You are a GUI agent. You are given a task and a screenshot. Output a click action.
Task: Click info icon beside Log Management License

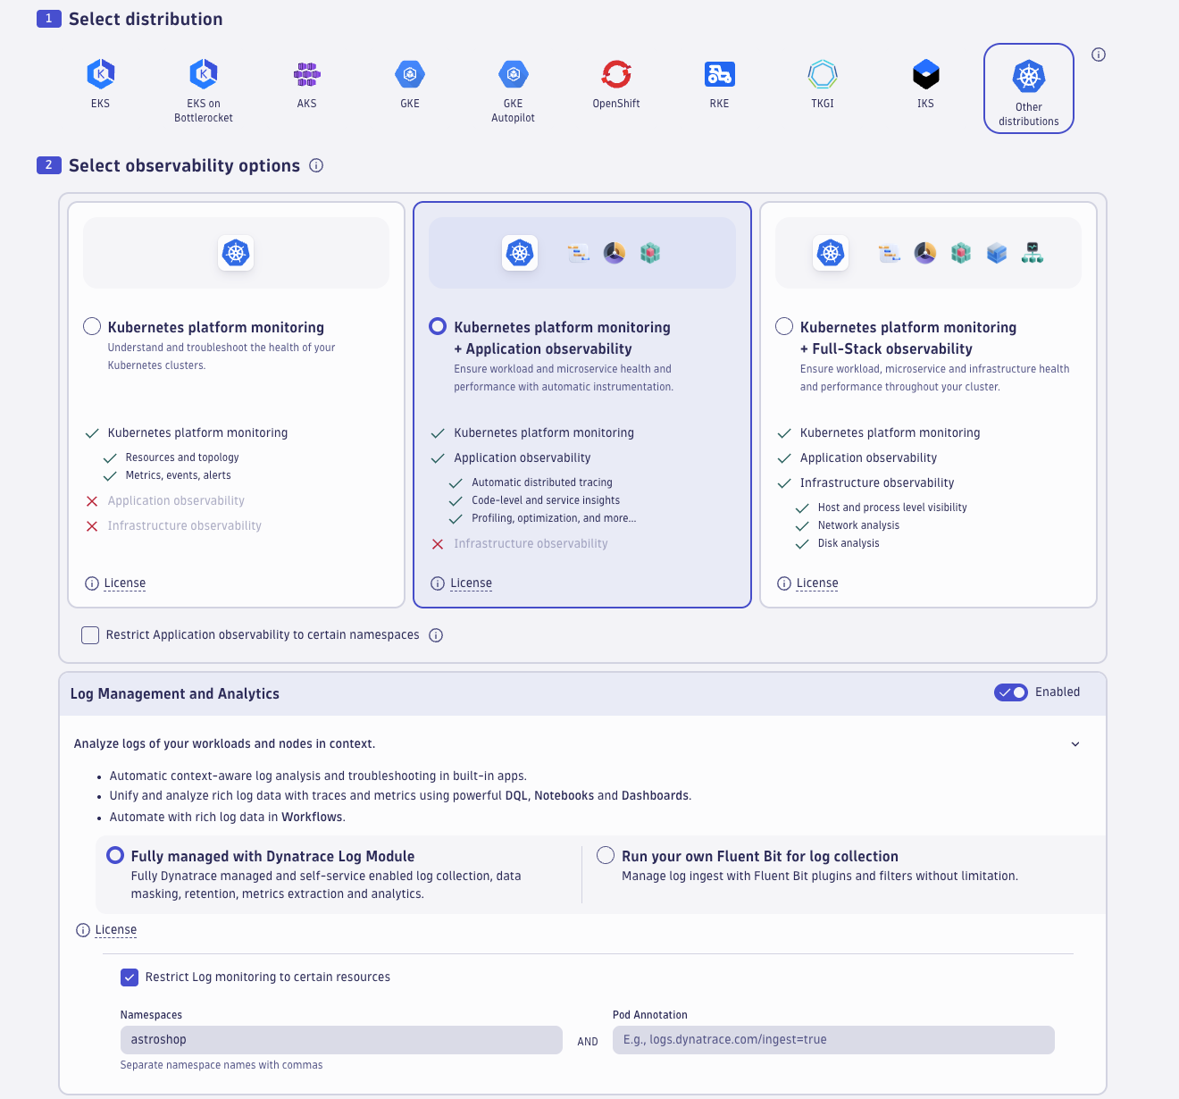tap(83, 930)
